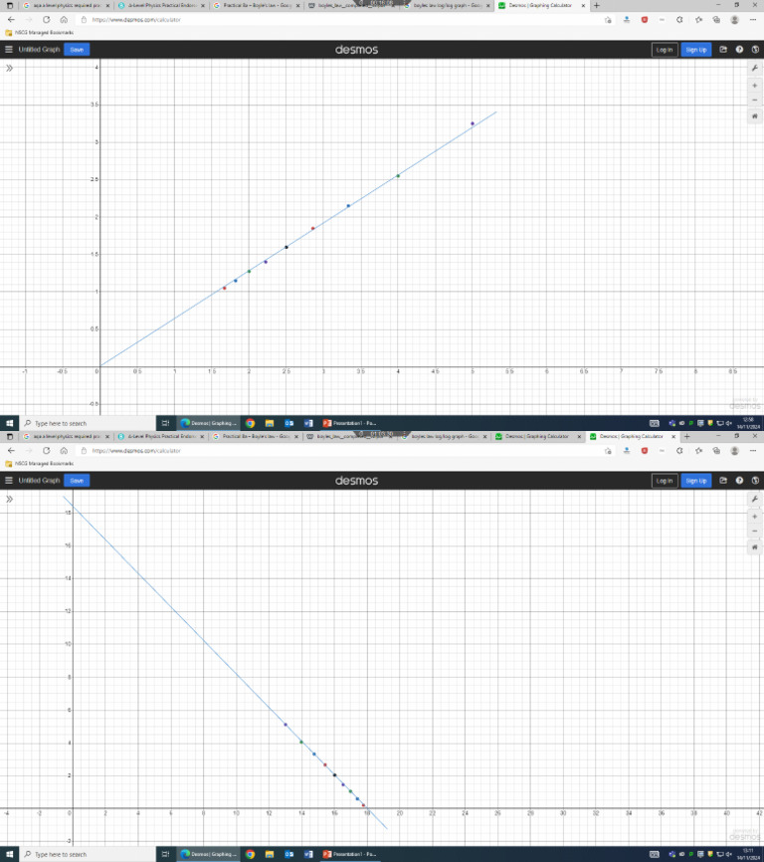Open graph settings wrench in the upper Desmos window
The width and height of the screenshot is (764, 862).
point(755,68)
